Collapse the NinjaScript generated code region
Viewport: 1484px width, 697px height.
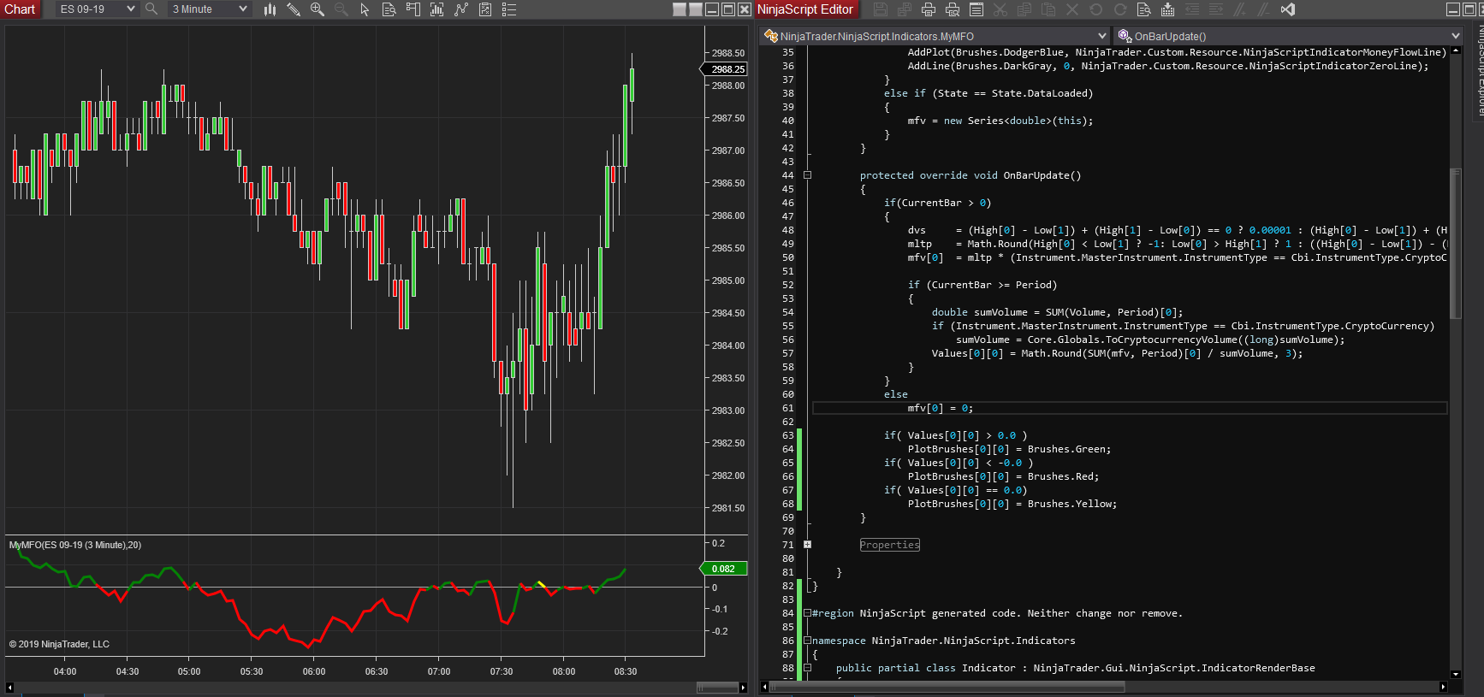tap(807, 613)
